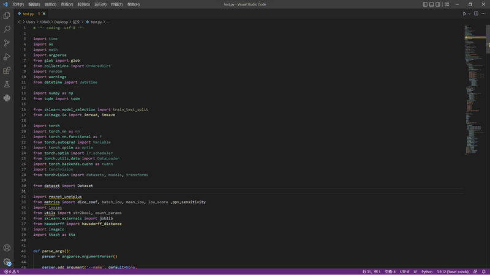This screenshot has height=275, width=490.
Task: Open the Run and Debug view
Action: (x=7, y=57)
